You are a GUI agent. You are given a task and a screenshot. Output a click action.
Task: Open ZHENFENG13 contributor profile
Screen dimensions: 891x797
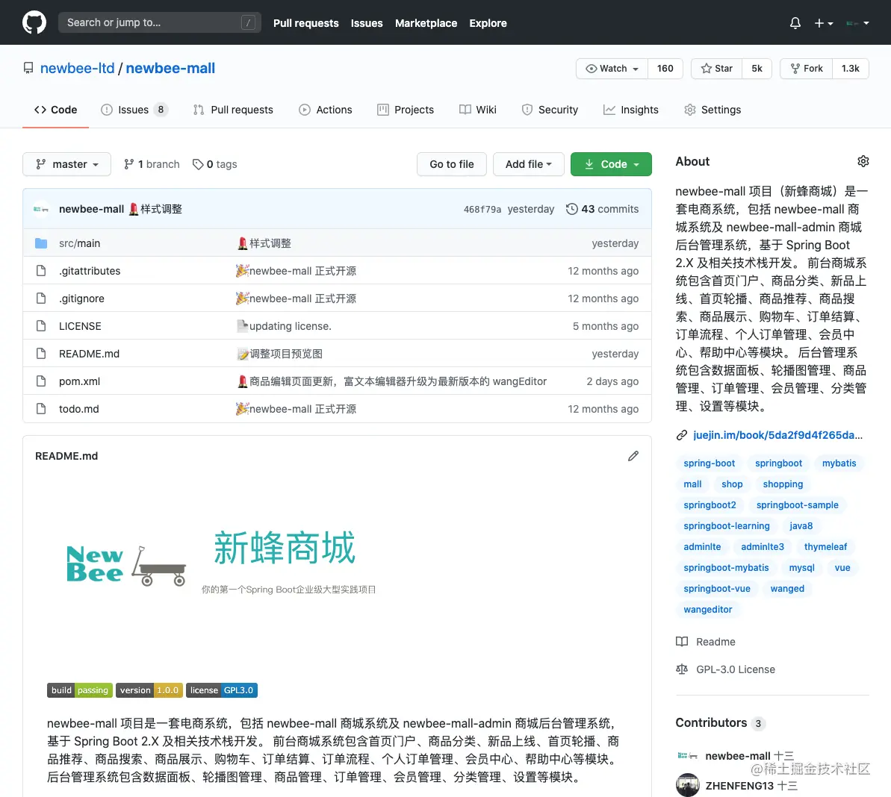739,786
